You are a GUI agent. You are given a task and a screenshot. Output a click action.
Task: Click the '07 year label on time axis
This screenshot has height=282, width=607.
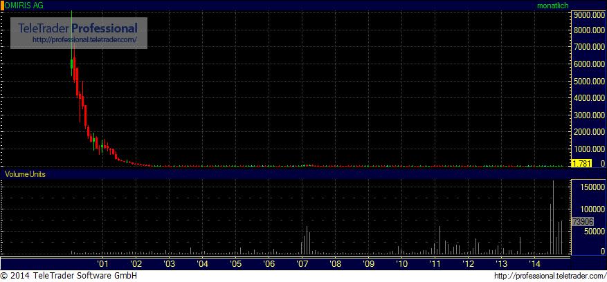coord(302,264)
